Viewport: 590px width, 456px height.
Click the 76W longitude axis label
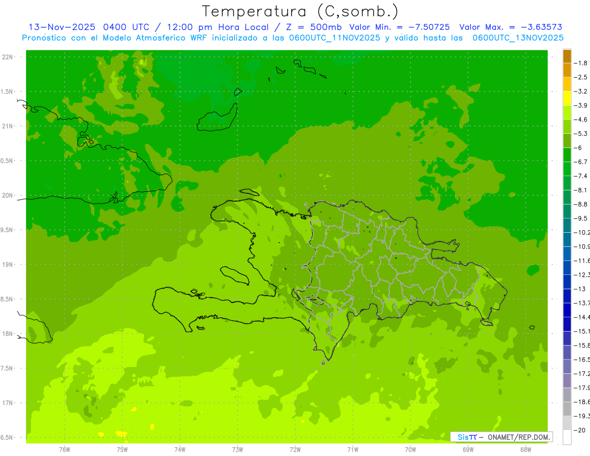(x=64, y=450)
